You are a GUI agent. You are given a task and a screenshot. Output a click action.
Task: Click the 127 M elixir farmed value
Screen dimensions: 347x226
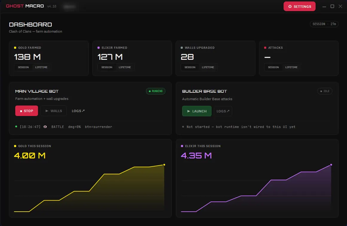coord(110,57)
